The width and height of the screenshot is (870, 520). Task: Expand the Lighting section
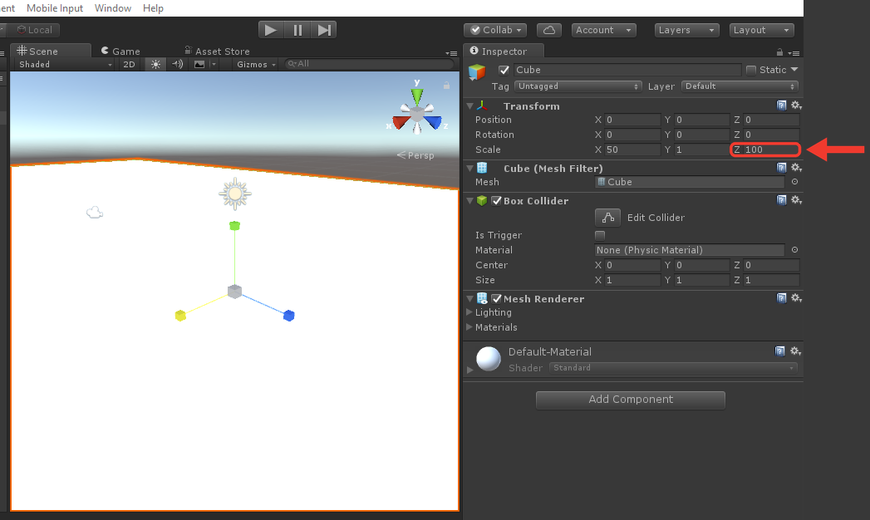click(x=469, y=312)
